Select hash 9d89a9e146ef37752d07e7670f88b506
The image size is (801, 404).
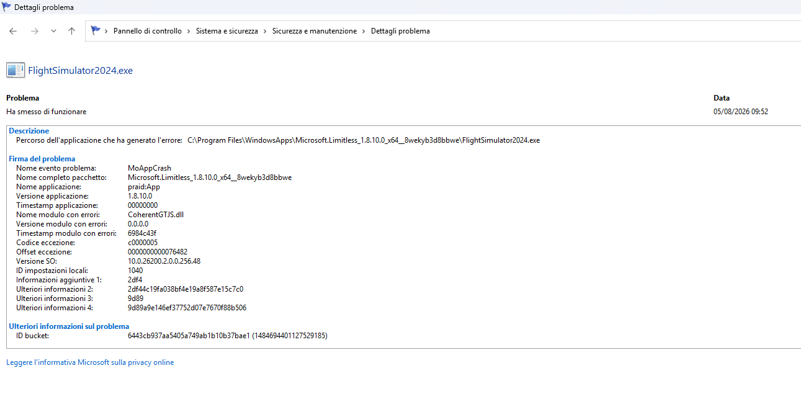tap(187, 308)
